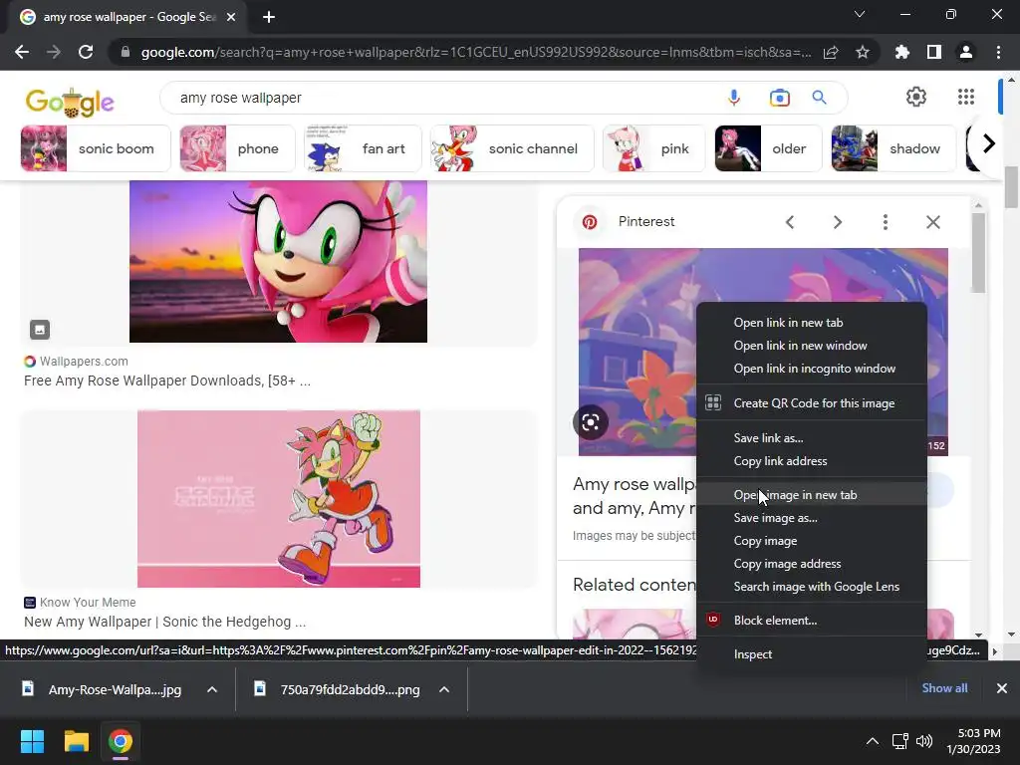Click the Chrome taskbar icon
Screen dimensions: 1020x765
(121, 741)
